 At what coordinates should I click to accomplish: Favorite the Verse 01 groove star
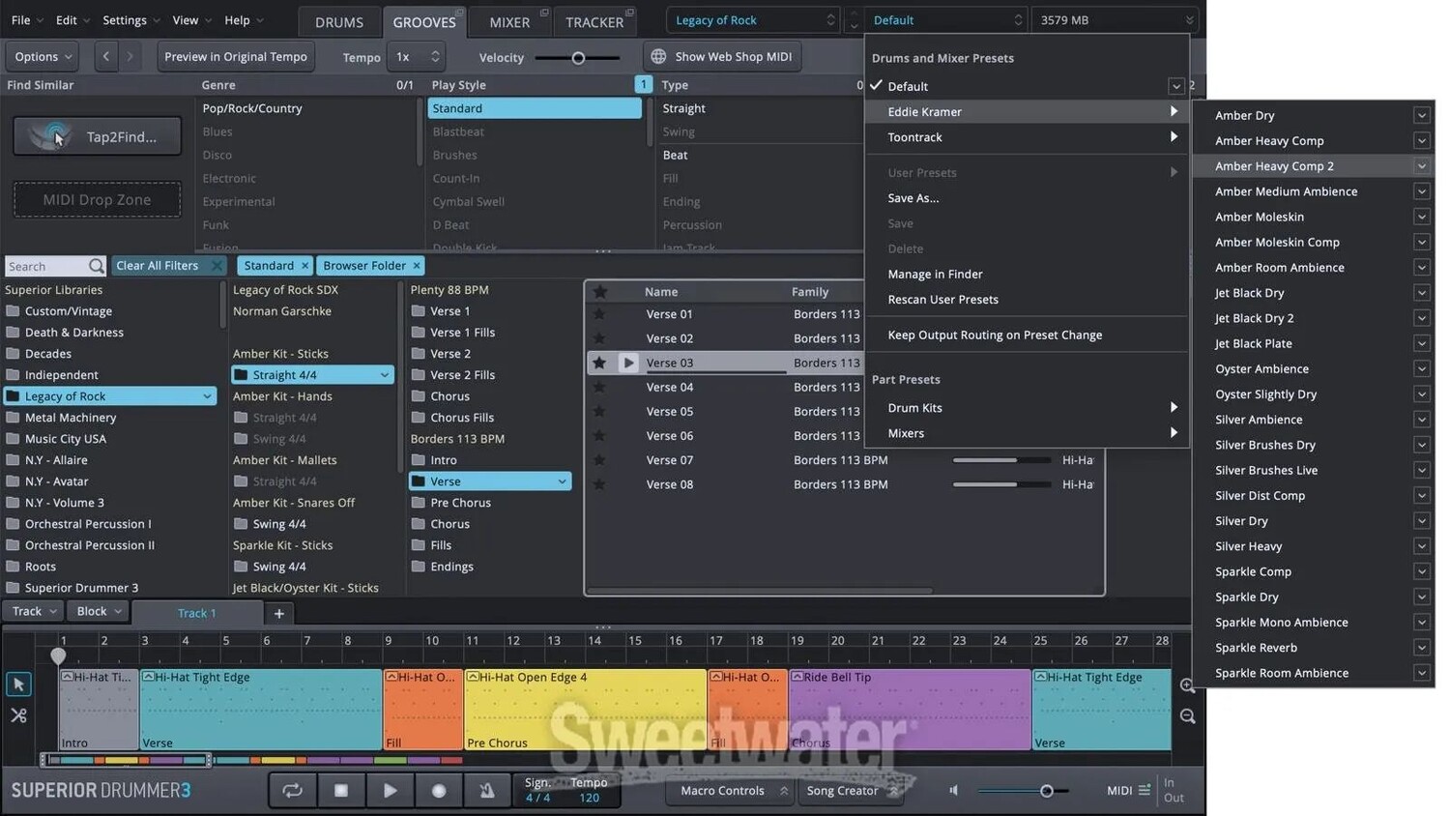[599, 314]
